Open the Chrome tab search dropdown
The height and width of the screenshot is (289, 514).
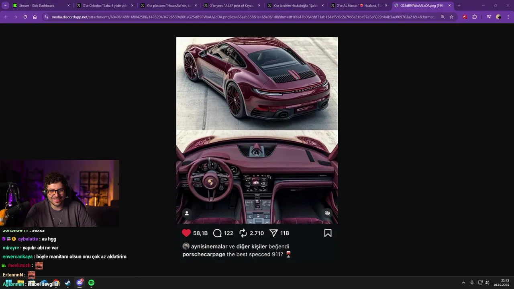[x=5, y=6]
